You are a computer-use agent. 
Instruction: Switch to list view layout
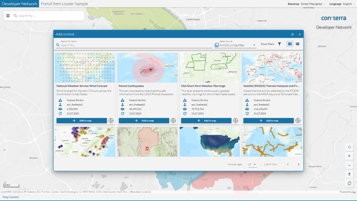tap(297, 44)
